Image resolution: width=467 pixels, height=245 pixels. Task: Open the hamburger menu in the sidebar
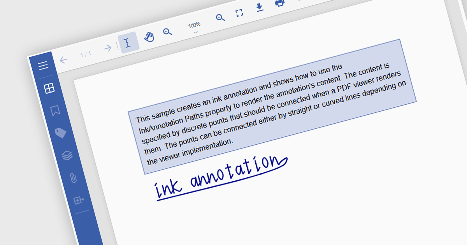(43, 65)
